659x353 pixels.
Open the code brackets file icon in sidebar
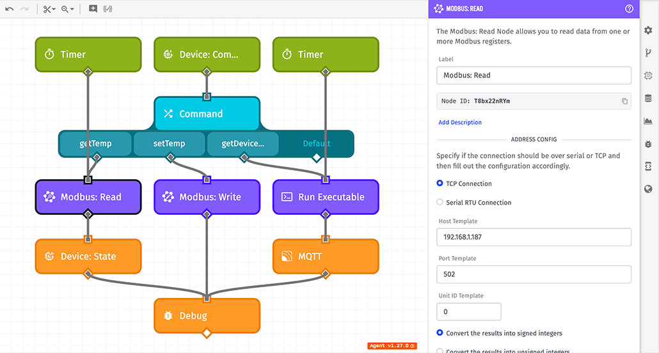tap(648, 166)
